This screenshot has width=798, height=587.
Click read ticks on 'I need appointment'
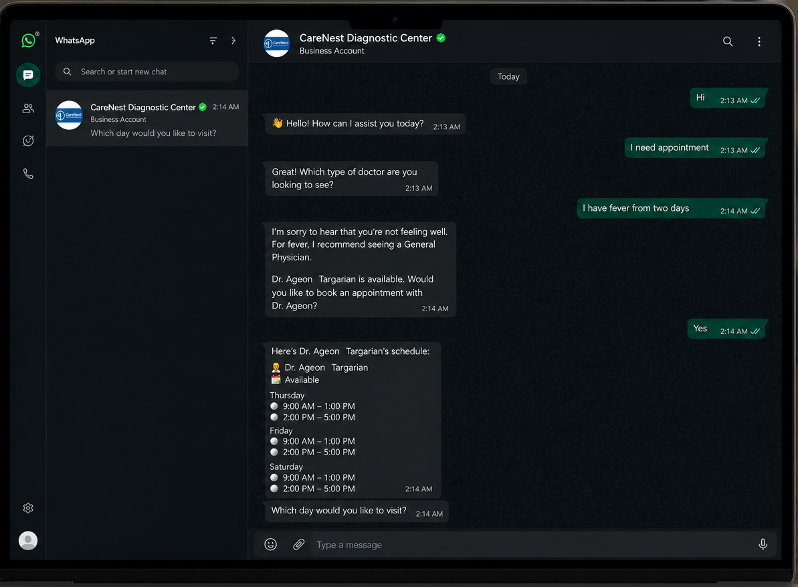[755, 150]
